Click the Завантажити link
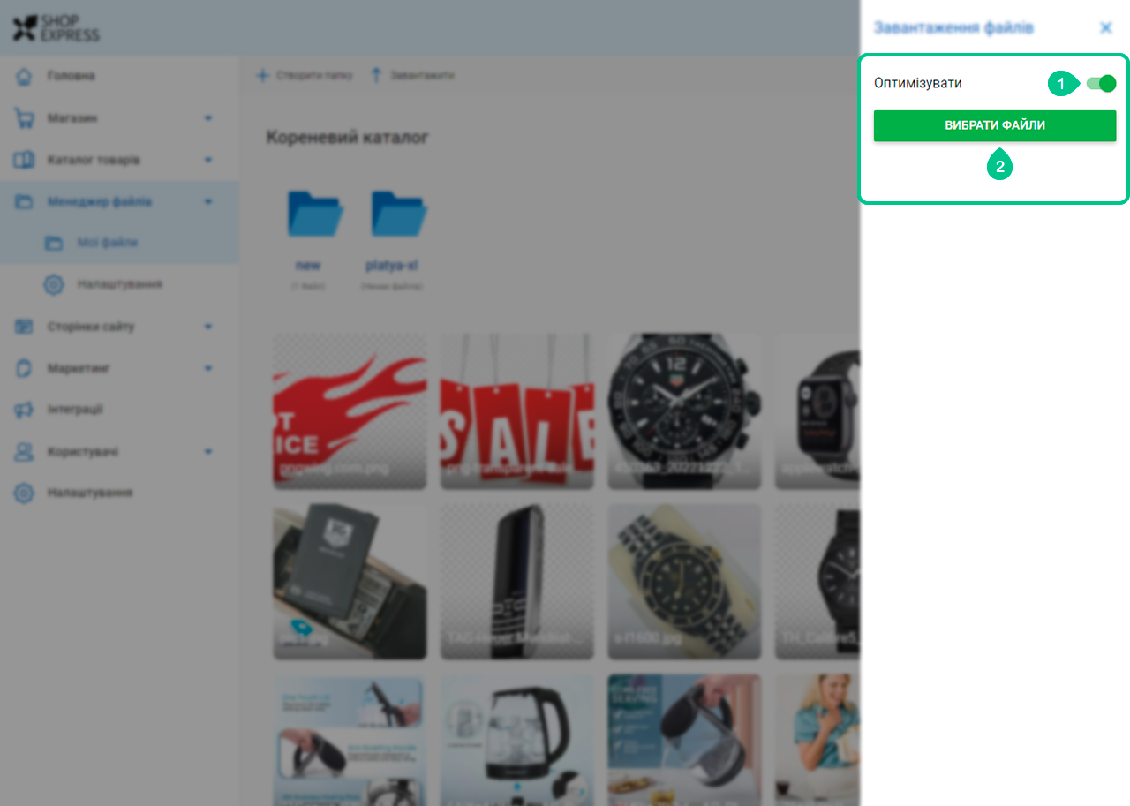The width and height of the screenshot is (1130, 806). pos(423,76)
